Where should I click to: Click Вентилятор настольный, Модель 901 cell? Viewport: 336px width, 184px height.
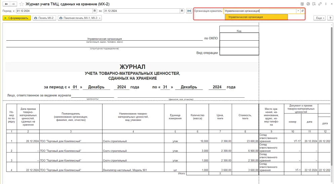[x=133, y=167]
